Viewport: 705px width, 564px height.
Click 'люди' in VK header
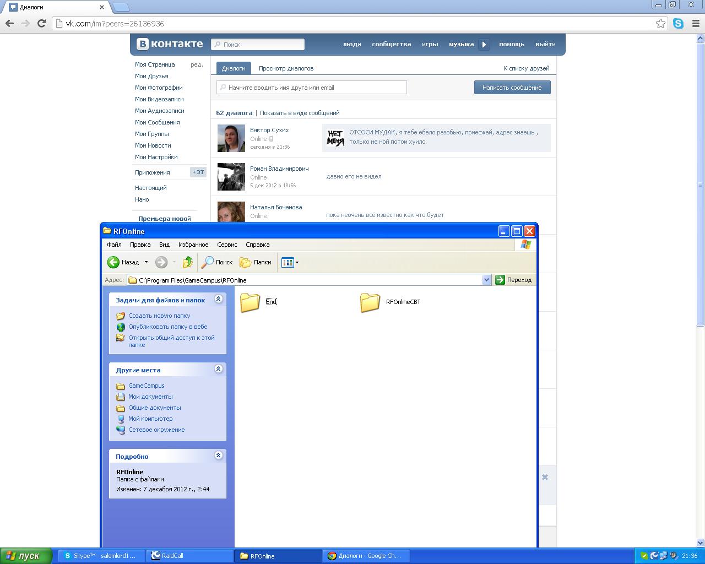(x=352, y=44)
